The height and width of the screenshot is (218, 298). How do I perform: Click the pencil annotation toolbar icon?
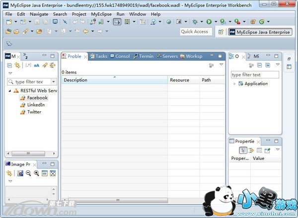(25, 31)
